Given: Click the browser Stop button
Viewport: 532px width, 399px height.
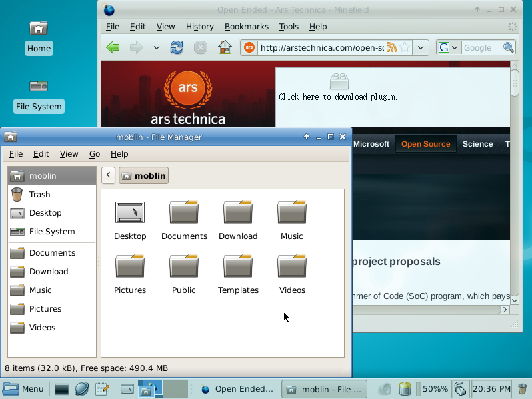Looking at the screenshot, I should [x=201, y=47].
